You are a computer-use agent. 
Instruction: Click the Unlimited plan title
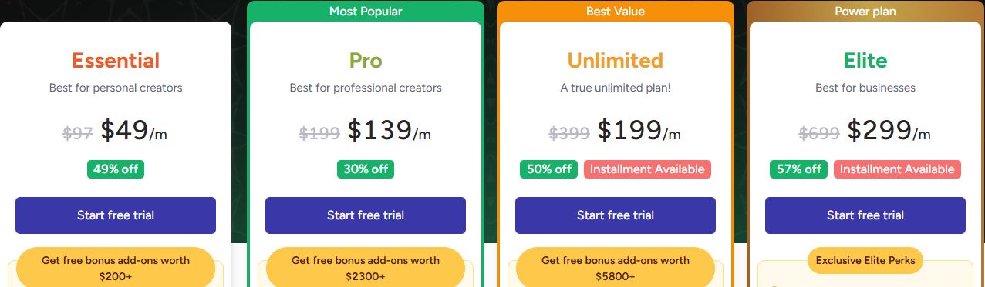[x=616, y=60]
